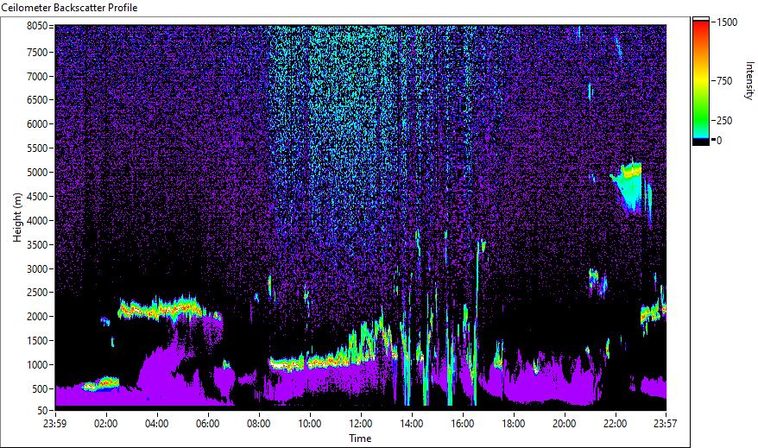
Task: Click the 6000 height tick label
Action: click(38, 124)
